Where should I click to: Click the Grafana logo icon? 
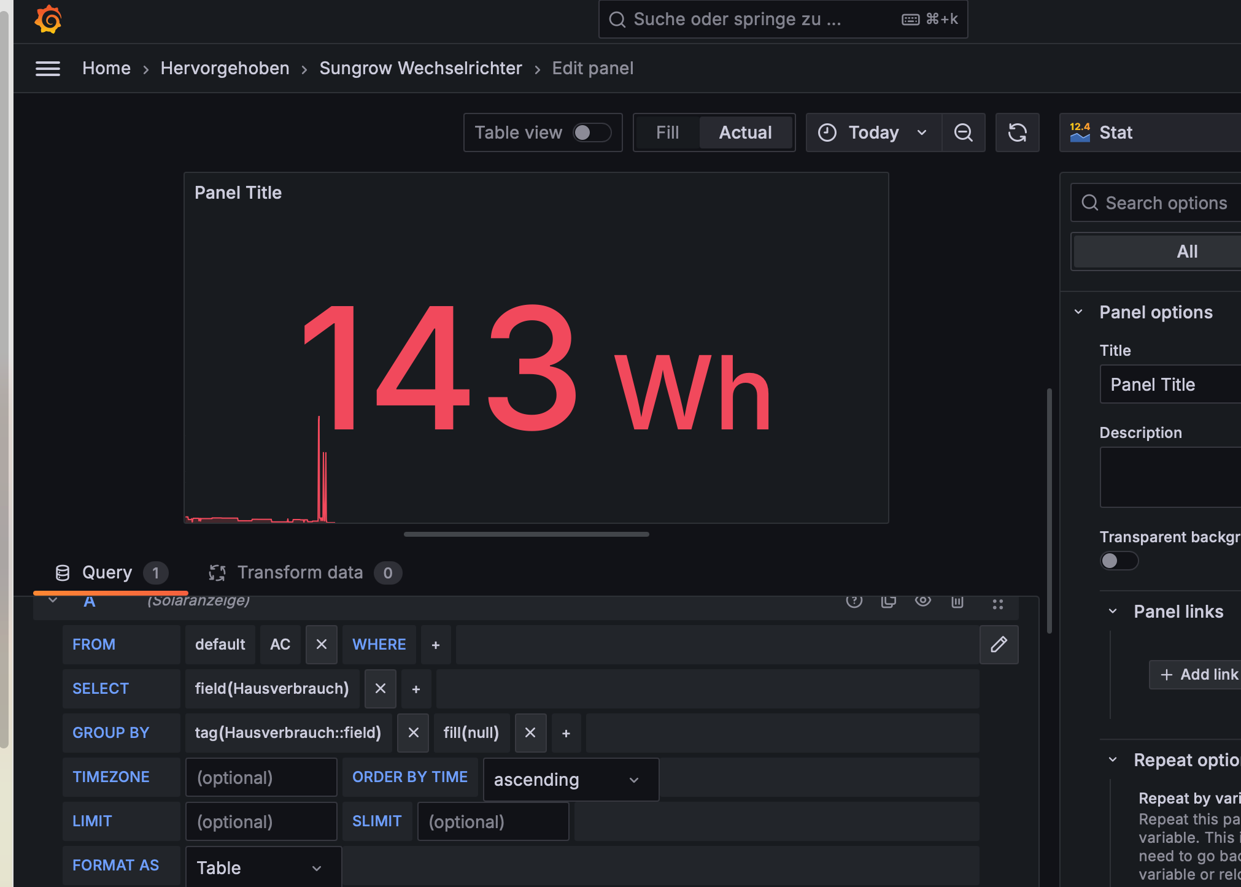click(x=48, y=20)
